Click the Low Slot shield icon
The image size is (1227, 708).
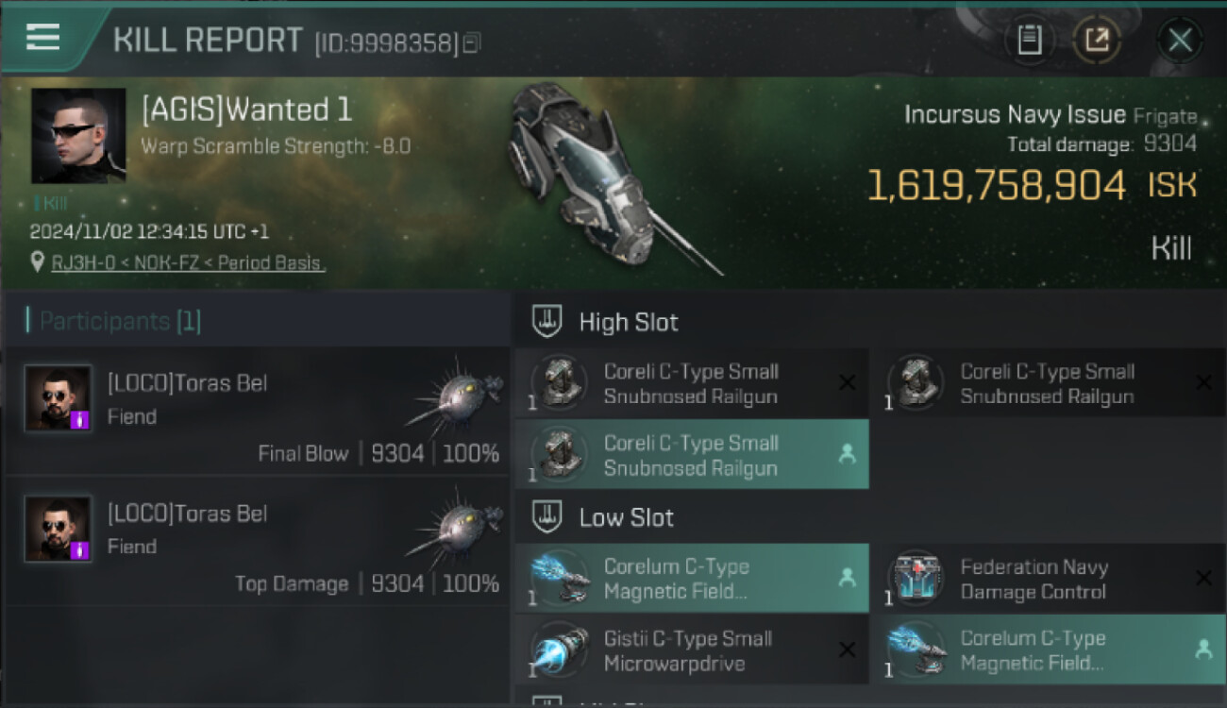pos(547,516)
